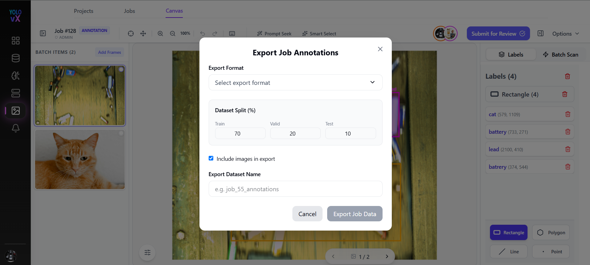Focus the Export Dataset Name field
This screenshot has height=265, width=590.
(295, 189)
